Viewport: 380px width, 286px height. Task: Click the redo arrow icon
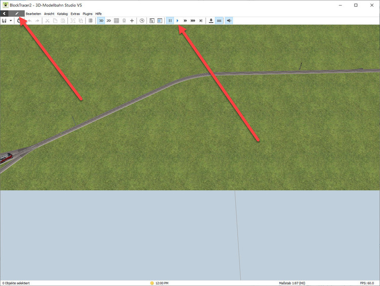tap(37, 21)
